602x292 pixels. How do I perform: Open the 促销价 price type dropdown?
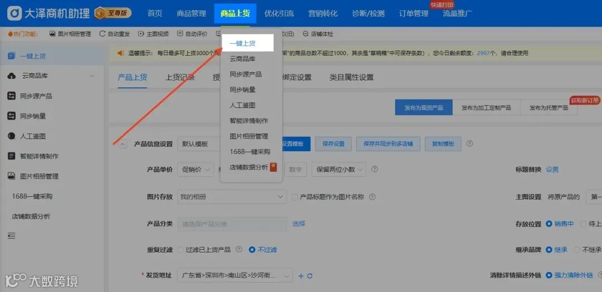[x=196, y=169]
